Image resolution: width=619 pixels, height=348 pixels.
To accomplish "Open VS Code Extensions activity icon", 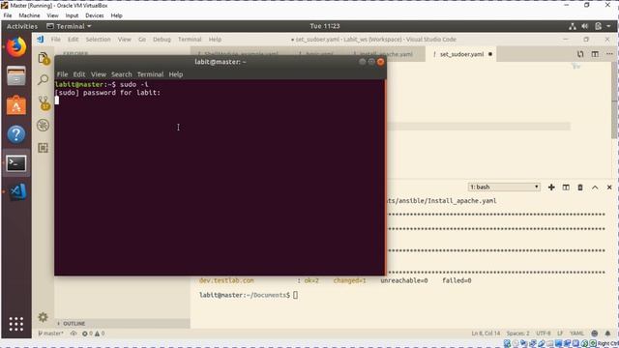I will 43,148.
